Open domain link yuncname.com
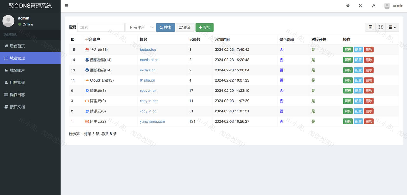 (x=152, y=121)
